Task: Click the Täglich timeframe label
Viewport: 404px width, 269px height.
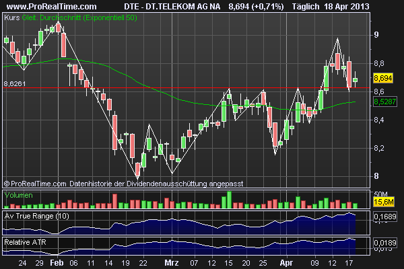Action: (x=306, y=7)
